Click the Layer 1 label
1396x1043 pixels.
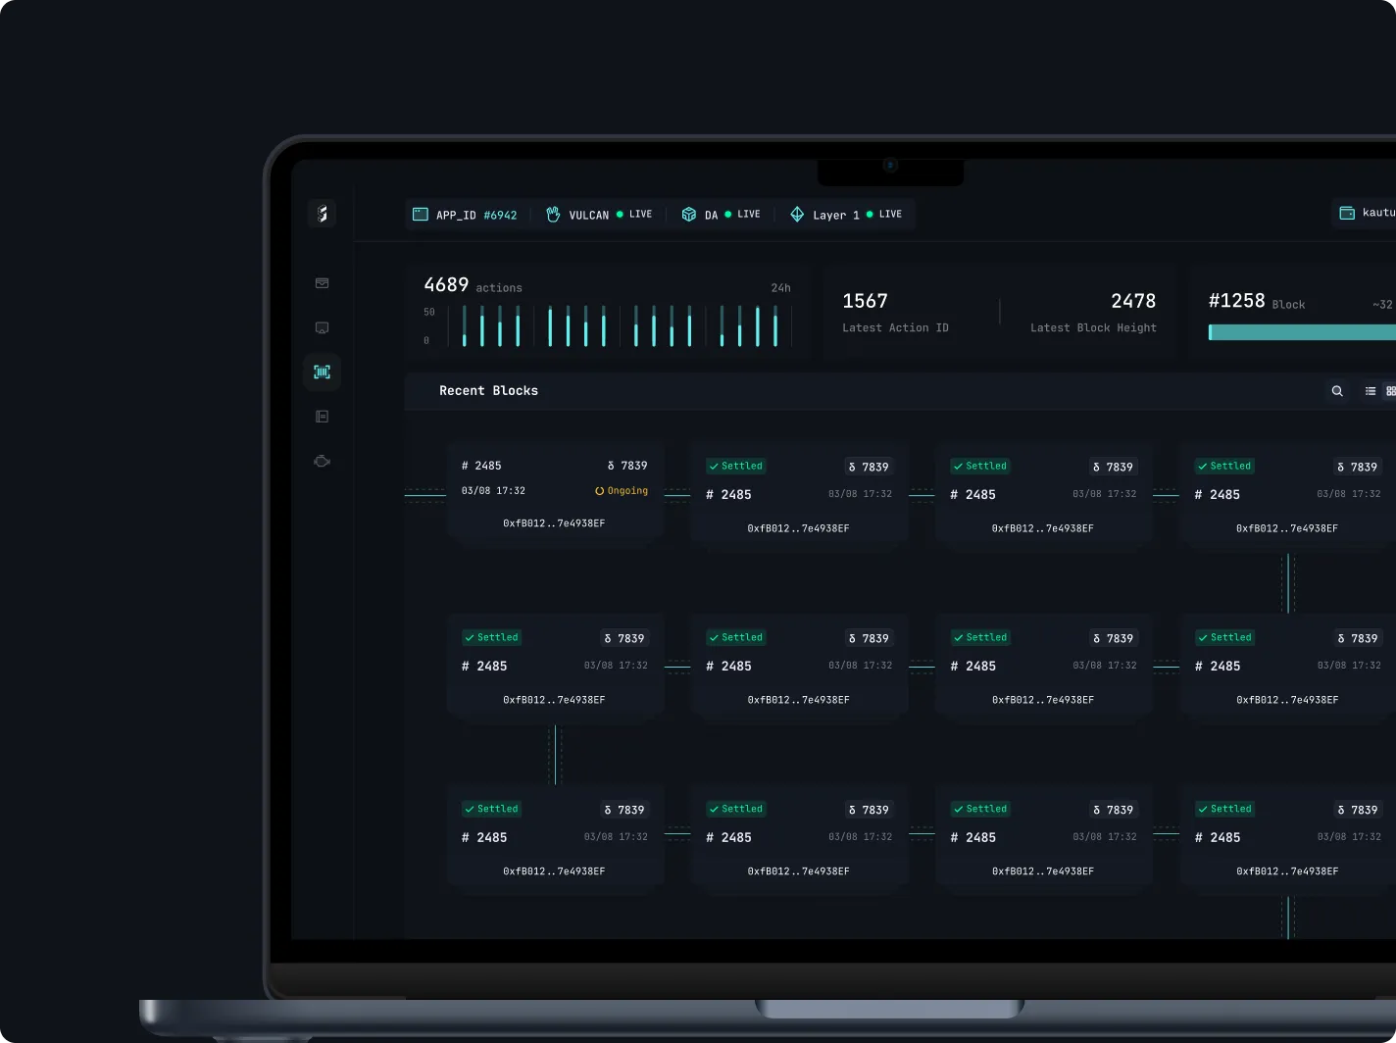click(836, 215)
